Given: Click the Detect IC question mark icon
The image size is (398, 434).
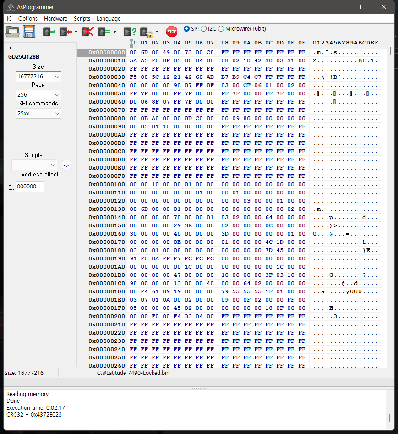Looking at the screenshot, I should coord(130,32).
